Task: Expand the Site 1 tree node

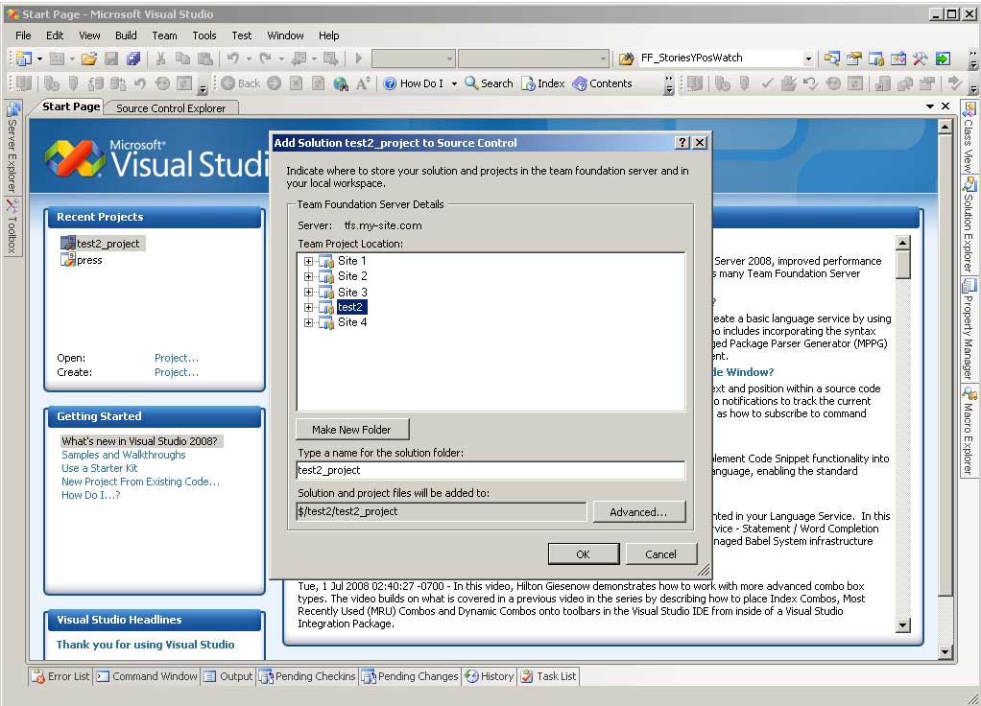Action: click(308, 261)
